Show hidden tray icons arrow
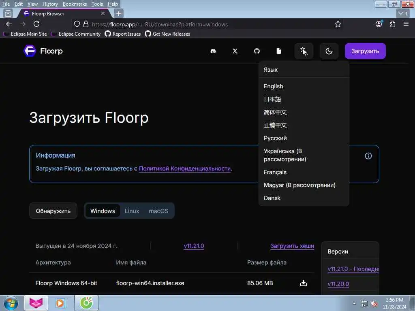 pyautogui.click(x=354, y=304)
